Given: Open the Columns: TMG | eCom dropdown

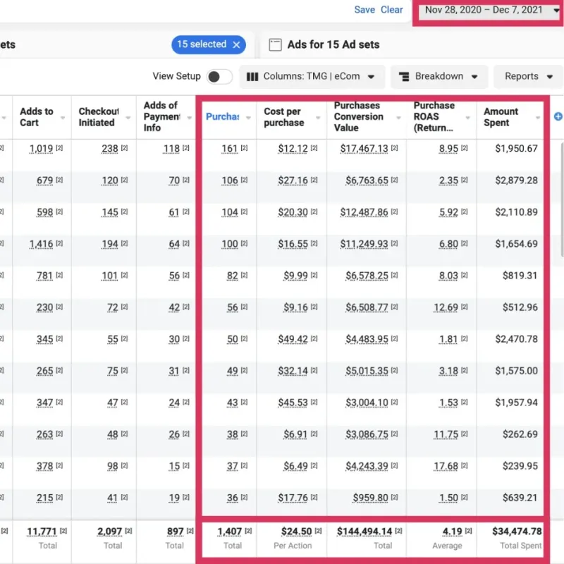Looking at the screenshot, I should coord(311,77).
